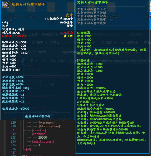Open the lst管理器 list manager
Viewport: 151px width, 156px height.
coord(130,43)
